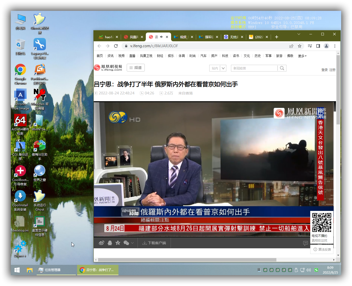Go to 科技 navigation item
Viewport: 352px width, 286px height.
point(225,56)
